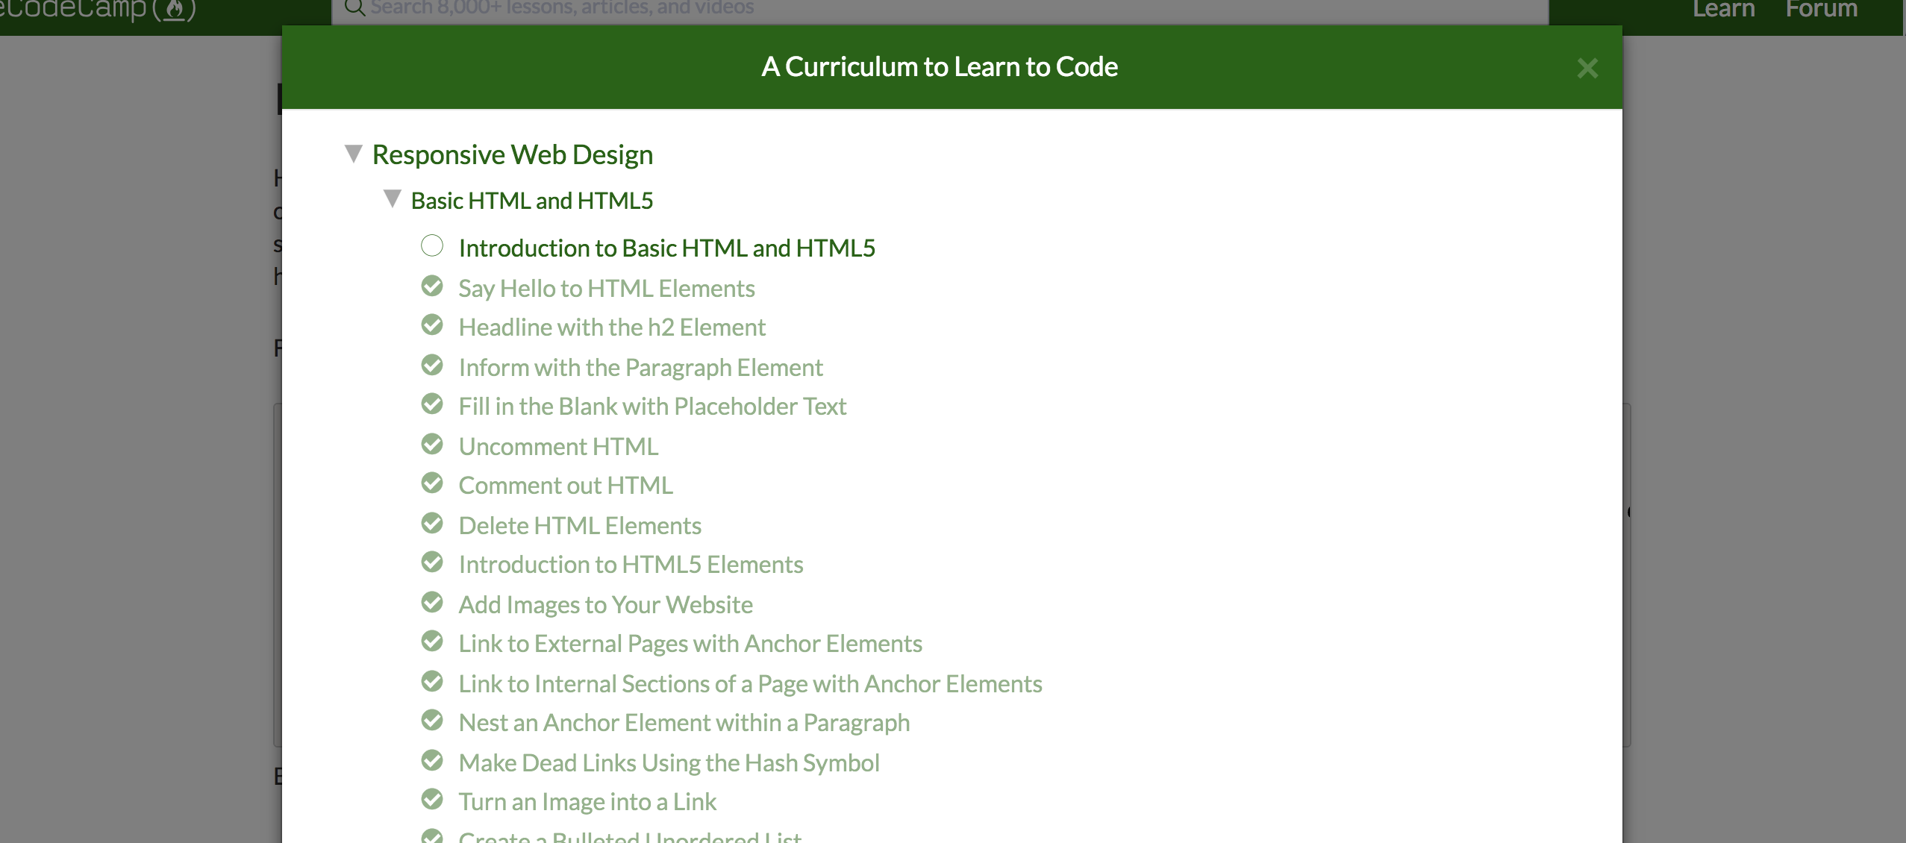
Task: Open Add Images to Your Website
Action: point(605,604)
